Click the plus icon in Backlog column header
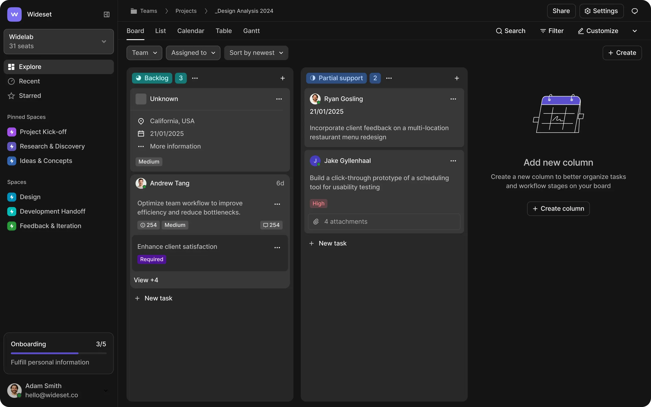This screenshot has height=407, width=651. tap(283, 78)
